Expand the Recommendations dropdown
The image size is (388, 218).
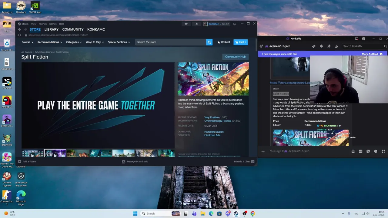pyautogui.click(x=50, y=42)
